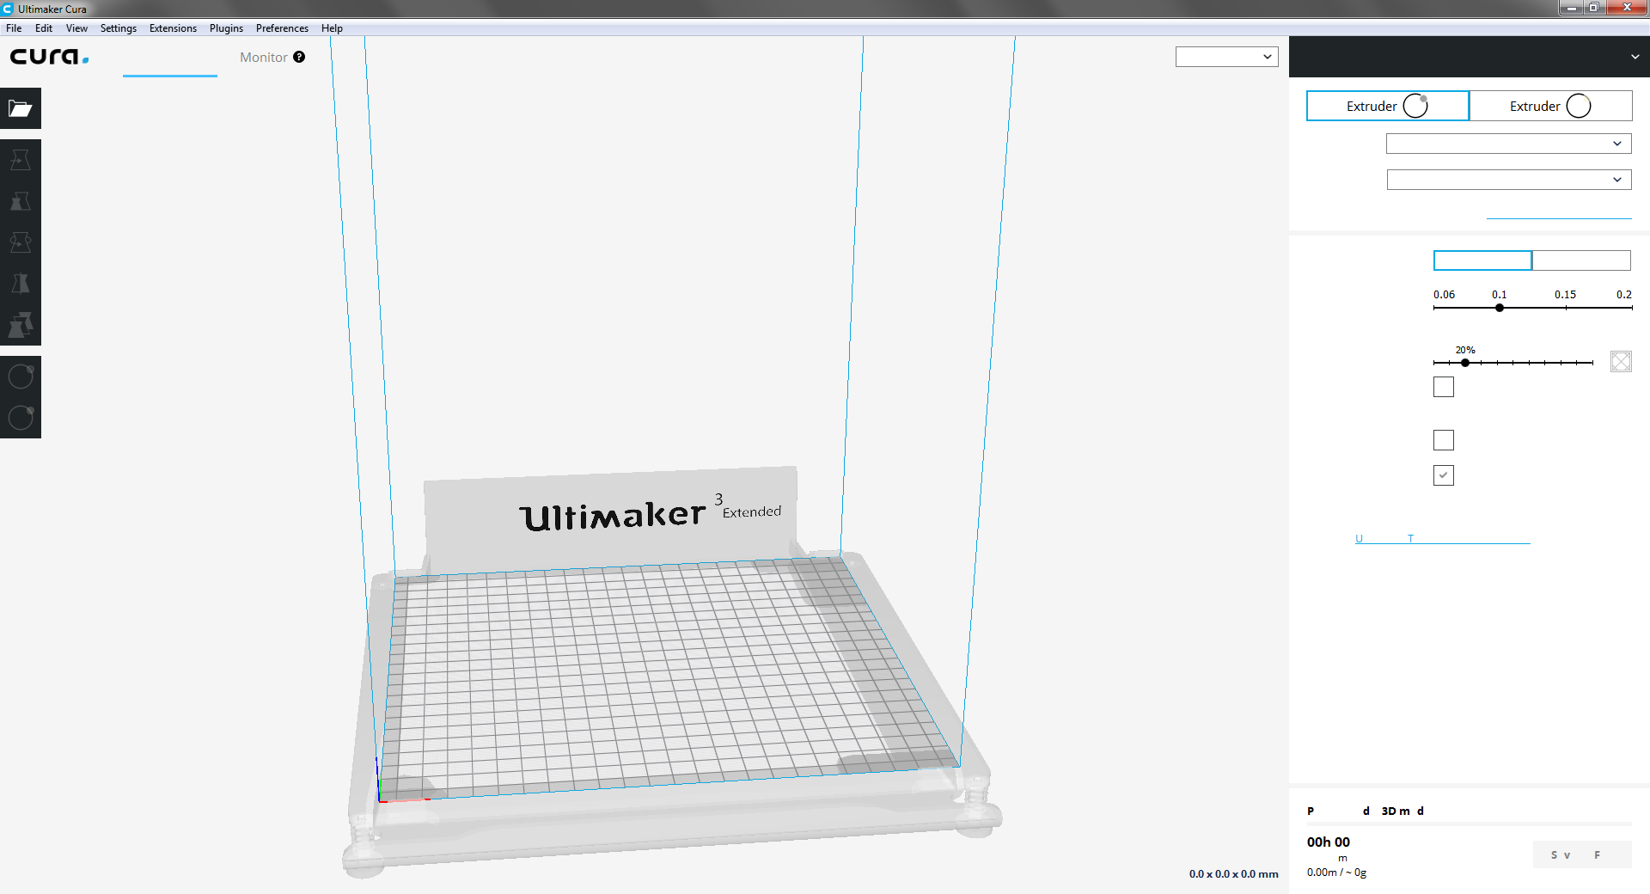The image size is (1650, 894).
Task: Open the Extensions menu
Action: (173, 28)
